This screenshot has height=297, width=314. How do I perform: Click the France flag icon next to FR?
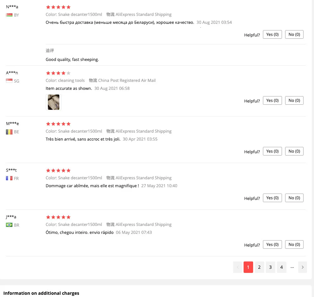9,178
